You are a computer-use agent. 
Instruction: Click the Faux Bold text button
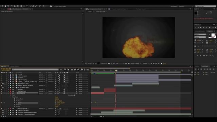point(198,56)
